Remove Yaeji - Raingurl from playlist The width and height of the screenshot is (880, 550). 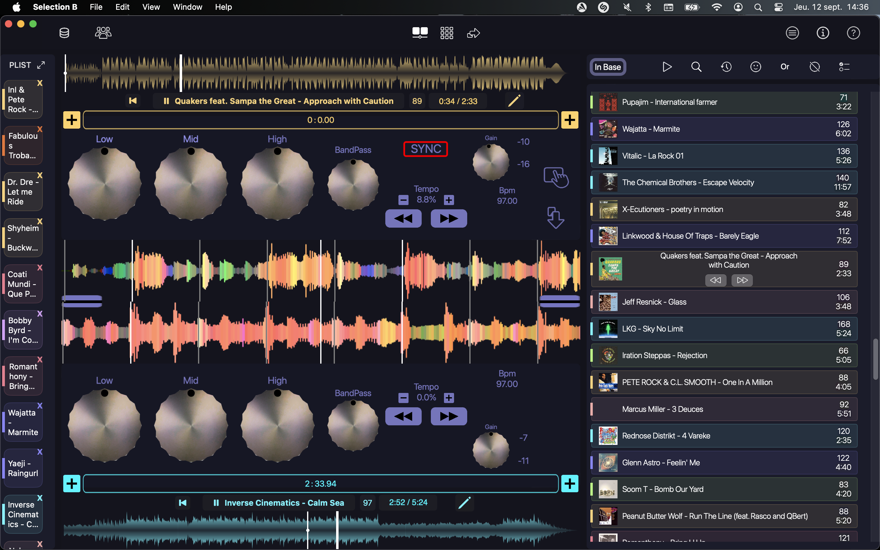(40, 452)
